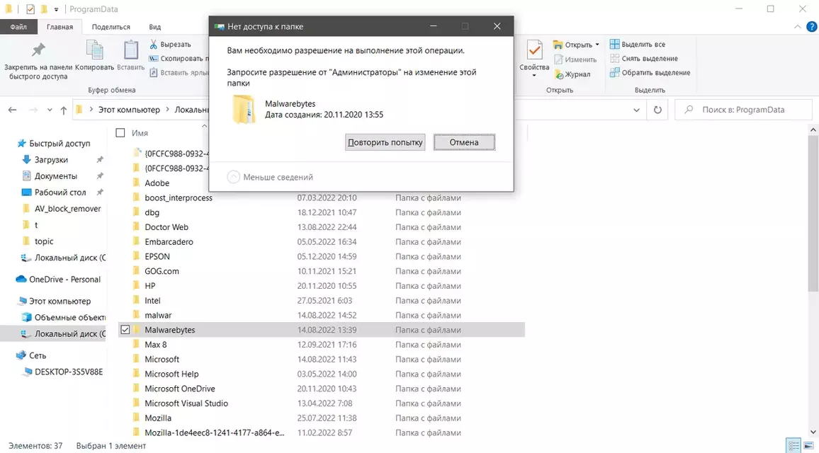Open OneDrive - Personal in sidebar

(59, 279)
